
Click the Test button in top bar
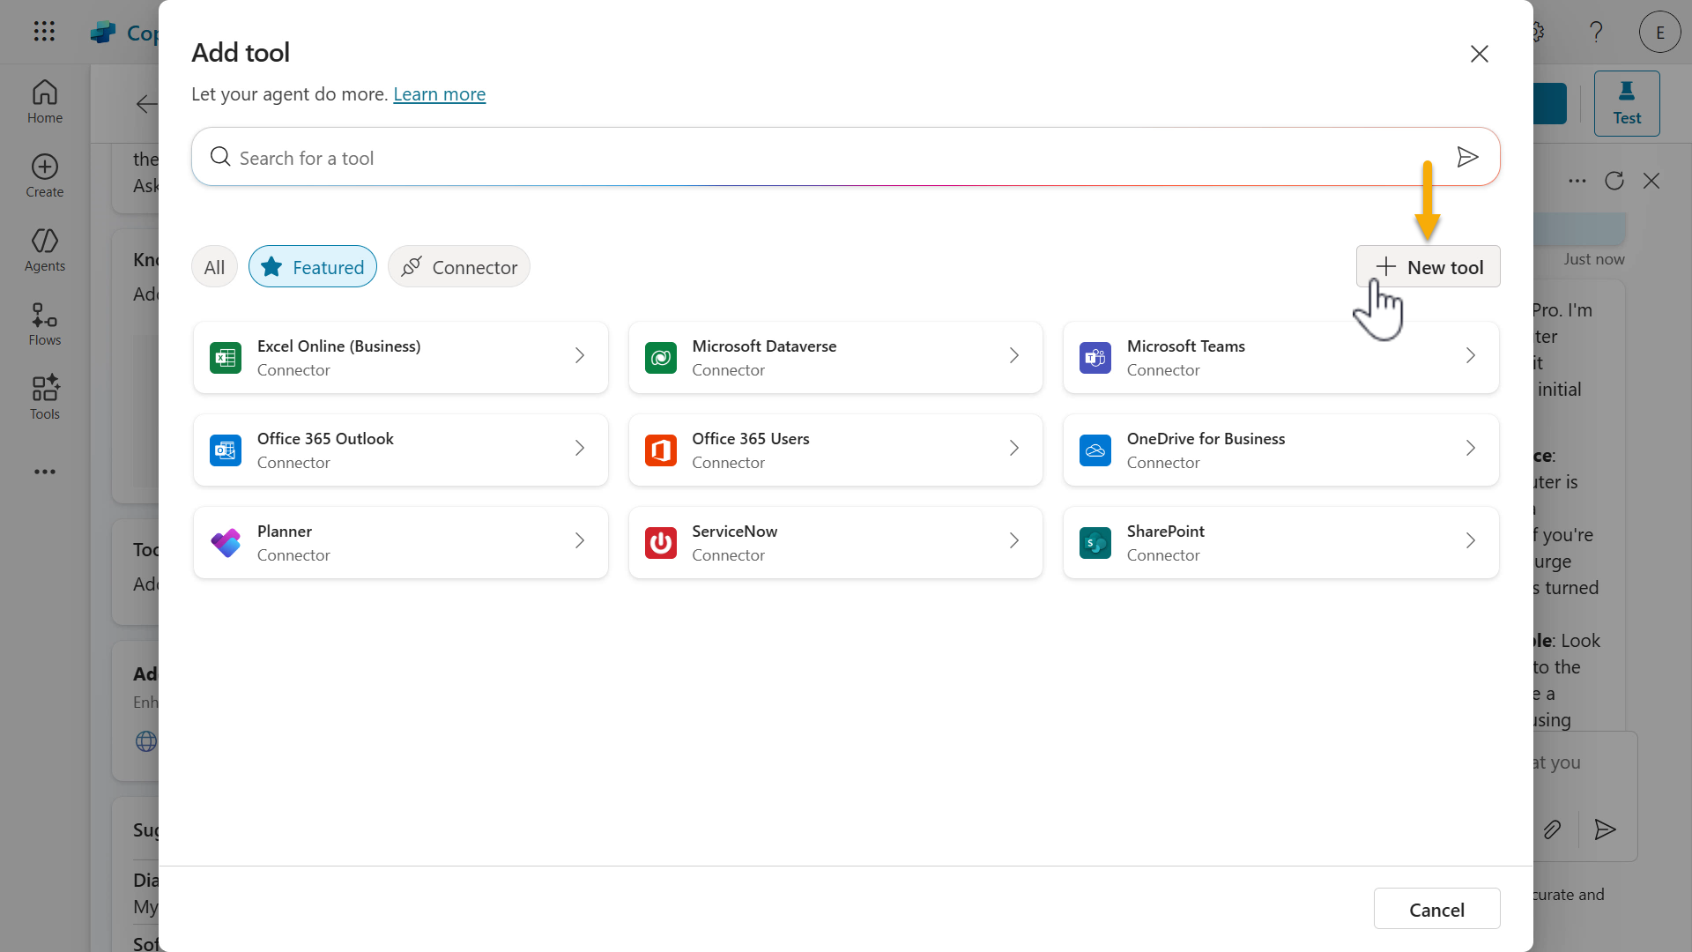tap(1627, 103)
